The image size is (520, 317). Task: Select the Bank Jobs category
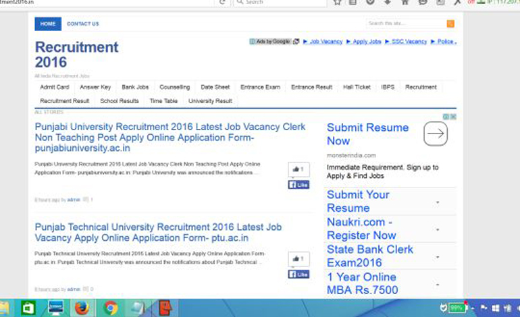point(135,87)
